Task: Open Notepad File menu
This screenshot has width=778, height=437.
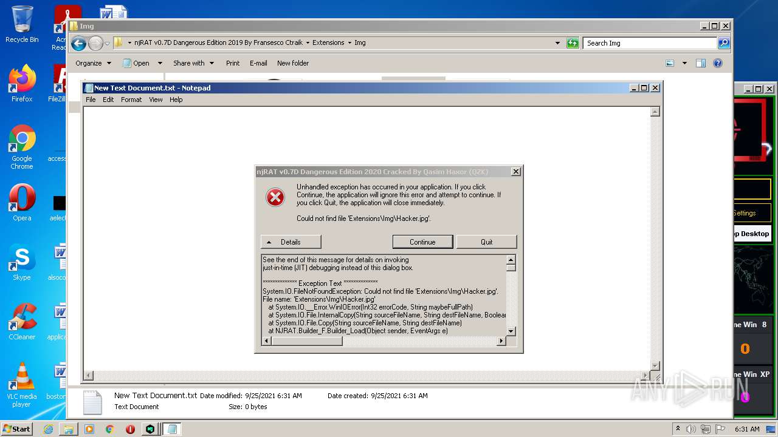Action: pyautogui.click(x=91, y=100)
